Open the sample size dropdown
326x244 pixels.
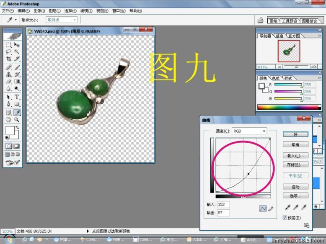coord(62,20)
